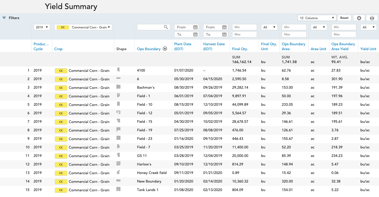Sort by Ops Boundary column header
This screenshot has width=379, height=197.
149,49
